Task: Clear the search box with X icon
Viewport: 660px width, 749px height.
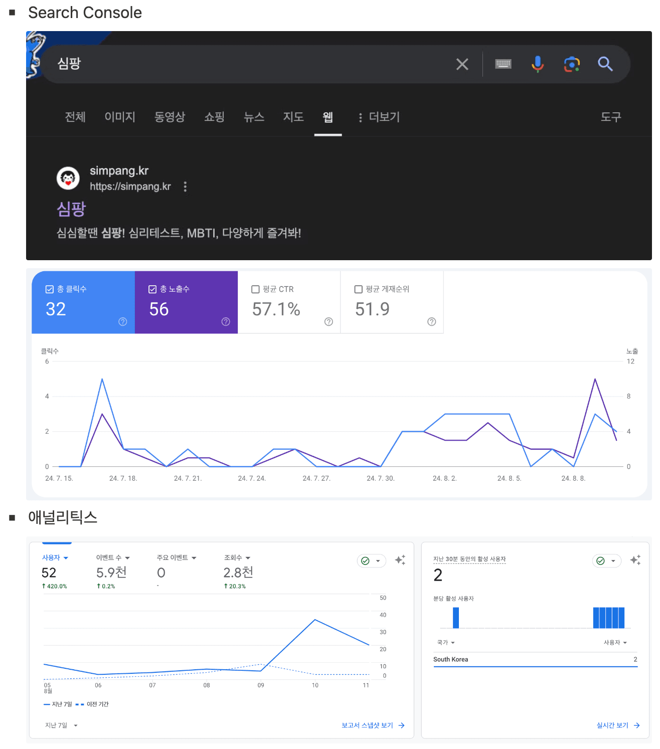Action: pyautogui.click(x=462, y=64)
